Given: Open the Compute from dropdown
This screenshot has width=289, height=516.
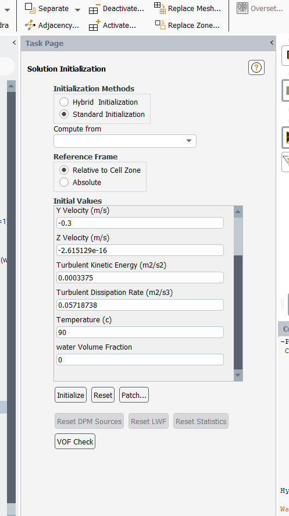Looking at the screenshot, I should coord(125,141).
